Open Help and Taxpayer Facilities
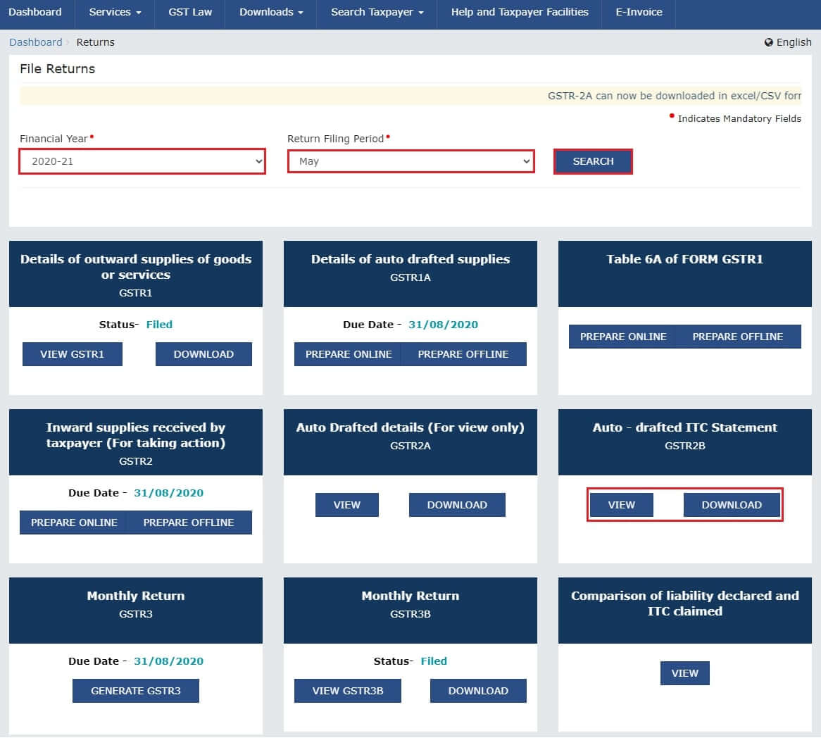This screenshot has width=821, height=738. click(519, 11)
